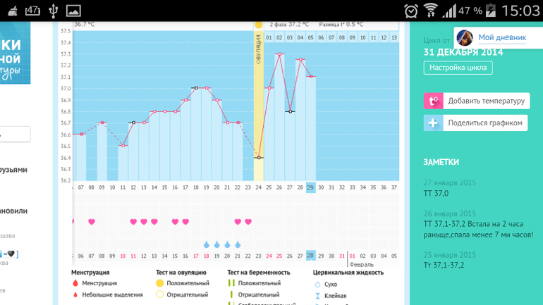Screen dimensions: 543x305
Task: Tap the yellow ovulation circle above the chart
Action: (x=259, y=25)
